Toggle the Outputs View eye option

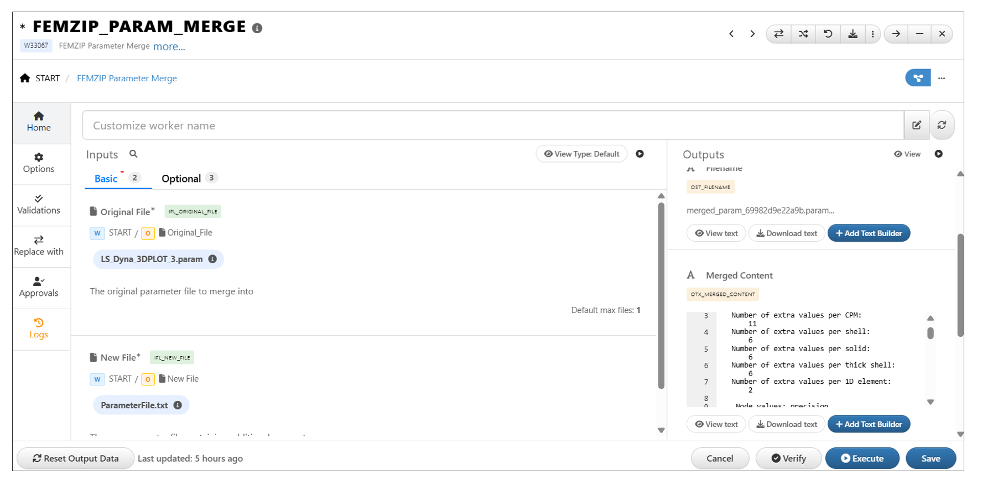tap(907, 154)
